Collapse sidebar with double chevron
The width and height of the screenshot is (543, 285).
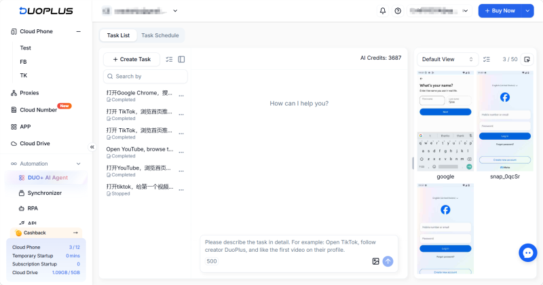click(x=92, y=147)
